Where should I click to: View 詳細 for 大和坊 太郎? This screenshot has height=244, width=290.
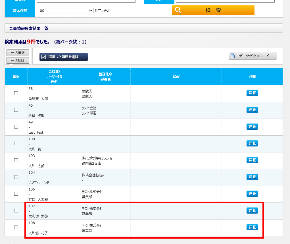pos(252,211)
